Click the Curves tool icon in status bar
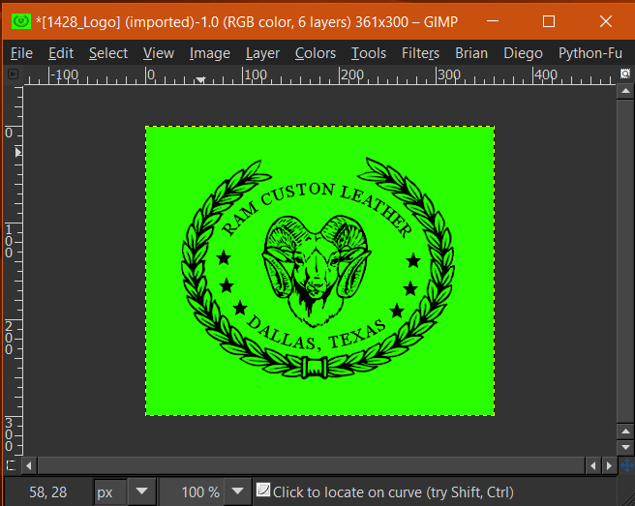635x506 pixels. [x=263, y=490]
